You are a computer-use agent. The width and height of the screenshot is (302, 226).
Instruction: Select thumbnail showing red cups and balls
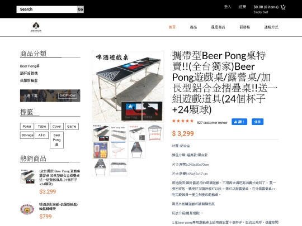[101, 150]
